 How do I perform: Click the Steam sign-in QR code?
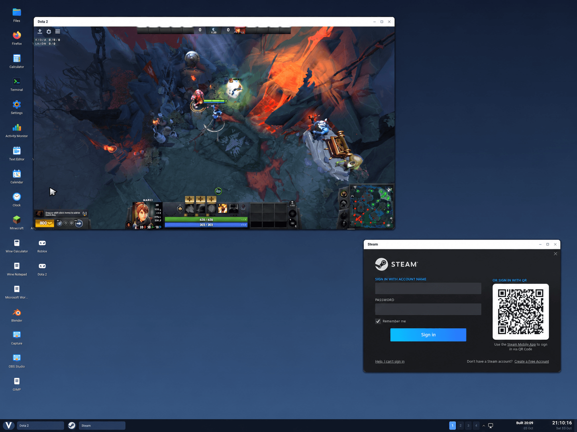(x=520, y=311)
